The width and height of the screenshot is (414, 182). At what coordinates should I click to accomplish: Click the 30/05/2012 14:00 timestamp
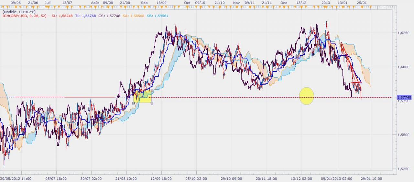click(16, 178)
